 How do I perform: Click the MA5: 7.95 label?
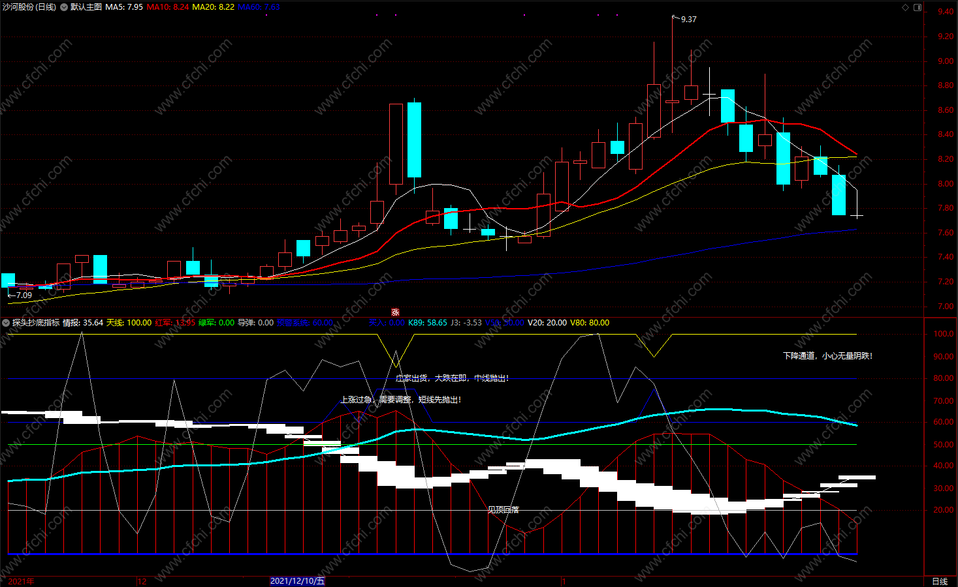124,7
